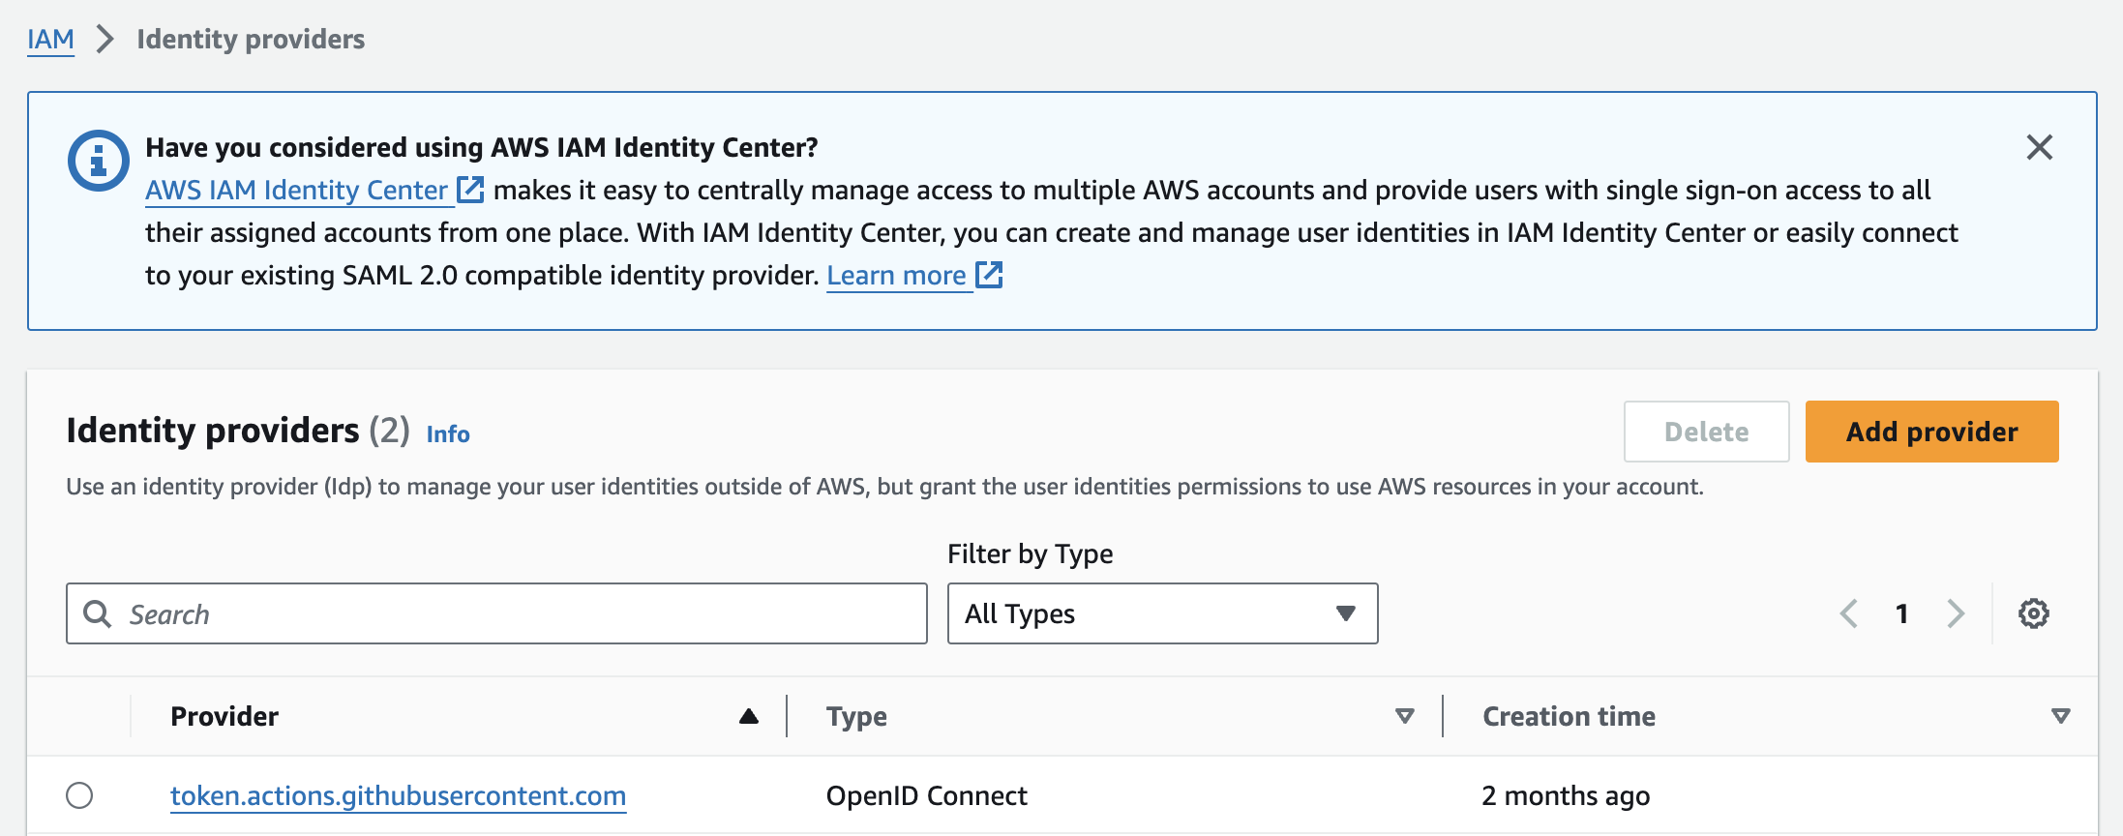Go to next page of providers
The image size is (2123, 836).
[x=1956, y=613]
